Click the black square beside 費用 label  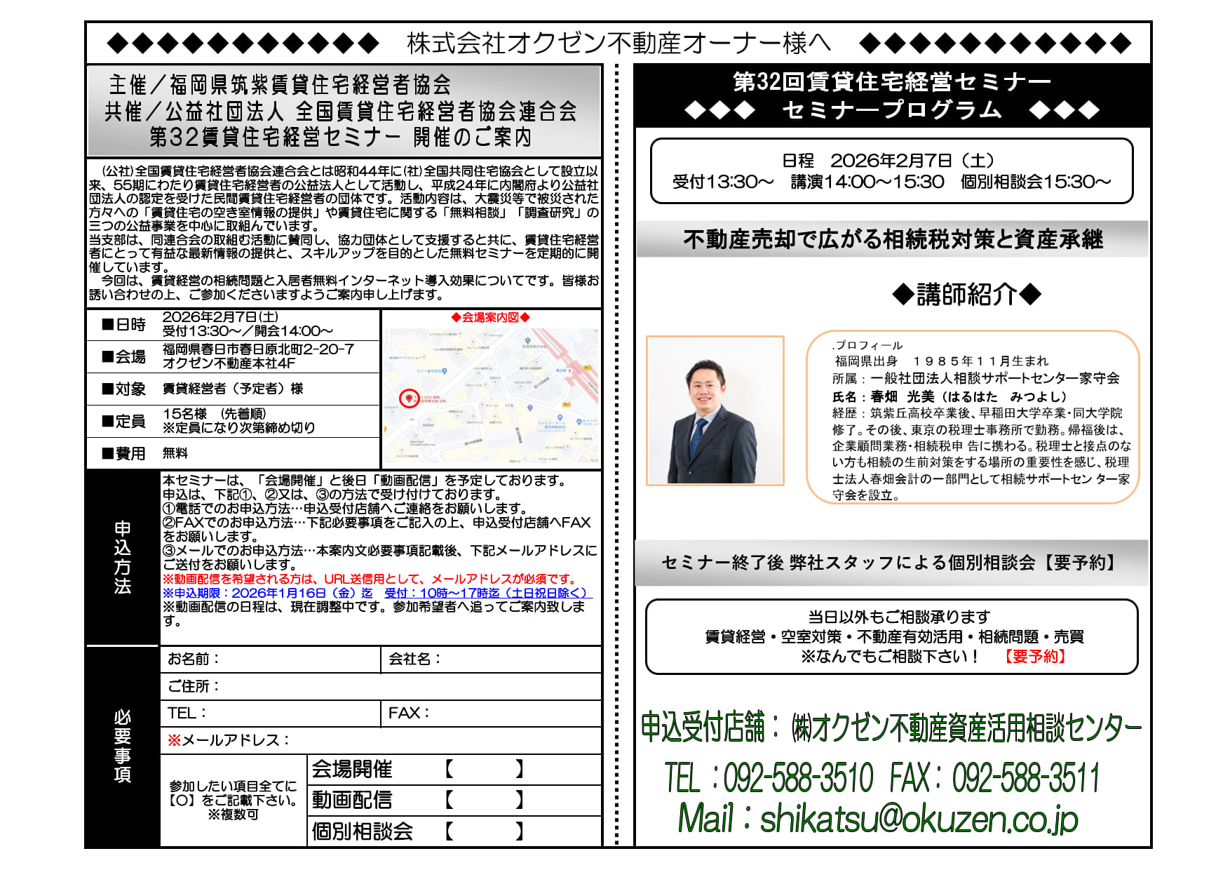tap(107, 453)
